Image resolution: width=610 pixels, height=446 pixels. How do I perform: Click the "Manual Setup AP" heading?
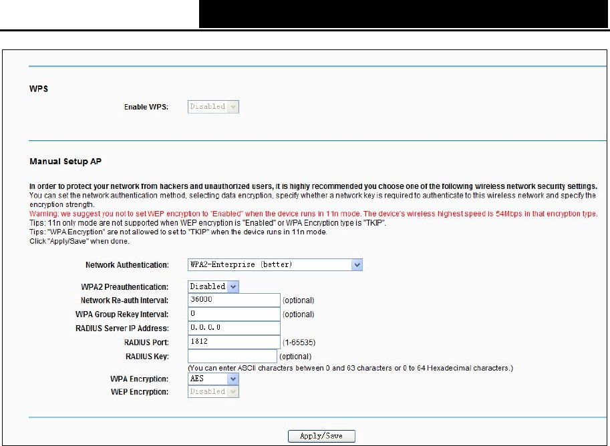pyautogui.click(x=65, y=162)
